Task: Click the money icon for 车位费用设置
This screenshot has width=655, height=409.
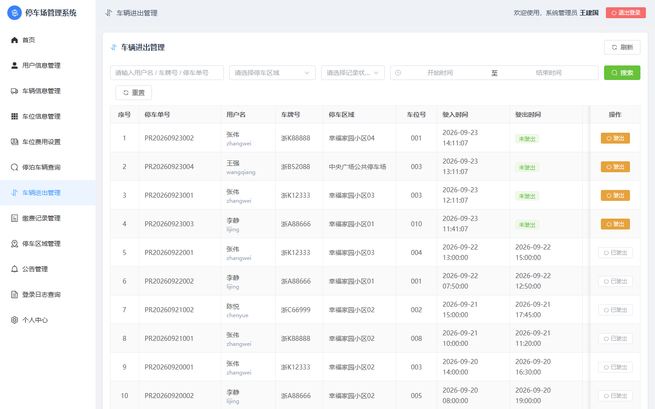Action: click(x=15, y=142)
